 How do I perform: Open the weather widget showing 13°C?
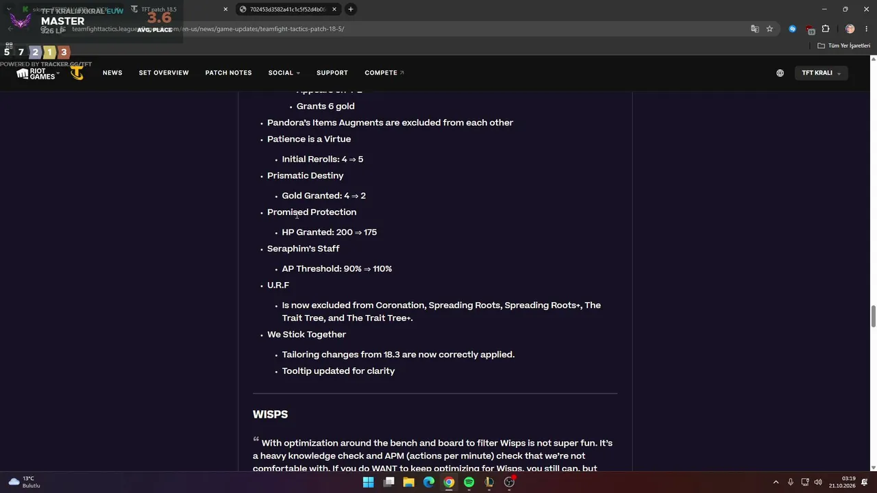point(24,482)
